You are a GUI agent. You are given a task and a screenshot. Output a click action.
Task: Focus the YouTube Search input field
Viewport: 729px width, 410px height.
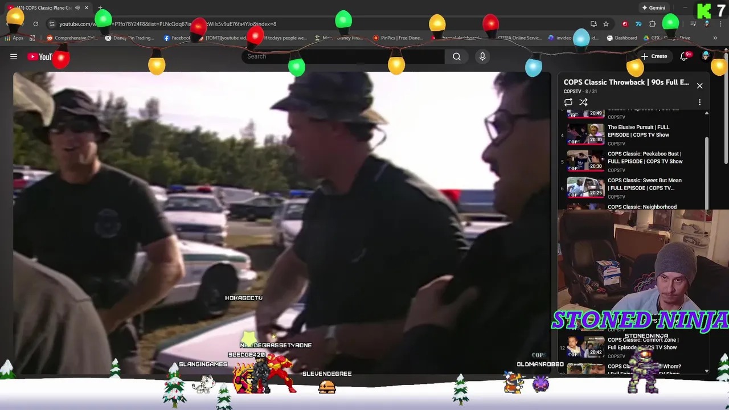pos(343,56)
